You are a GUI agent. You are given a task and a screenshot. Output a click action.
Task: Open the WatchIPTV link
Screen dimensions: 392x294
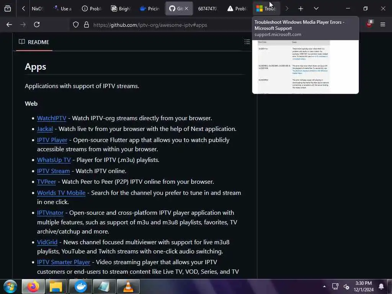(x=52, y=118)
